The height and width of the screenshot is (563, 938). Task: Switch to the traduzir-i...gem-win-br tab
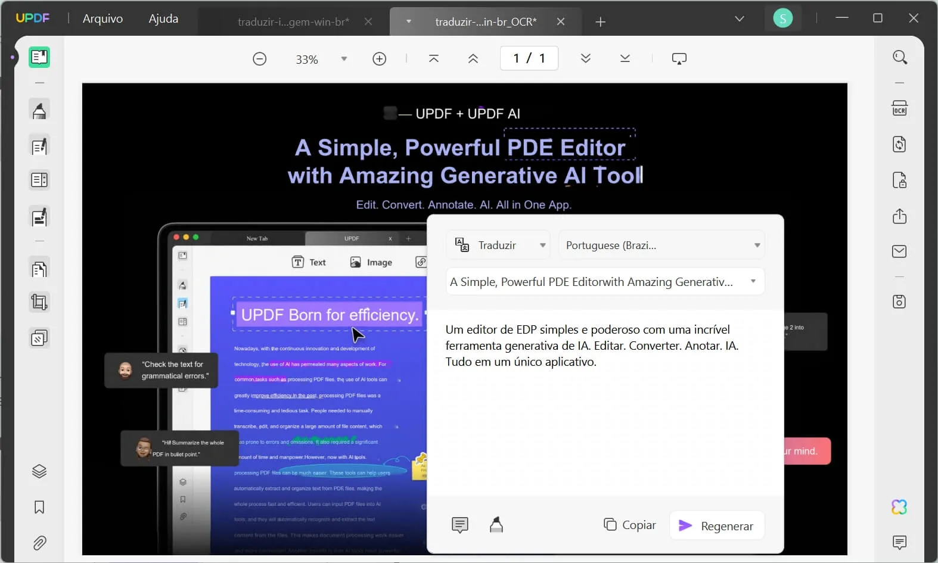click(x=293, y=22)
